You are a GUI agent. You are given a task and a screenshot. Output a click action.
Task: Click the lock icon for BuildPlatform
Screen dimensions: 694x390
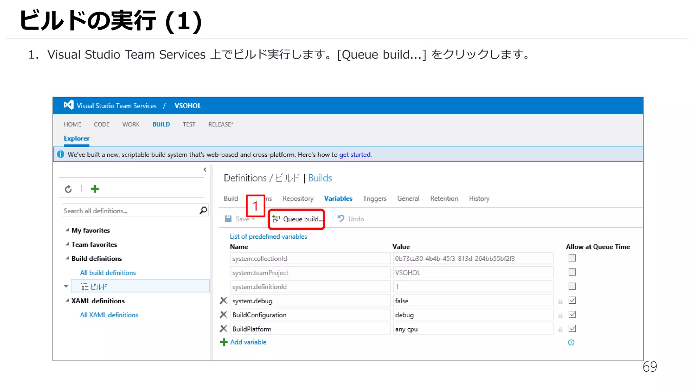pyautogui.click(x=560, y=329)
